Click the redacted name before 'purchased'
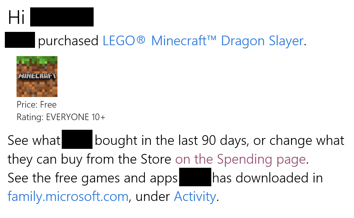The width and height of the screenshot is (354, 218). pyautogui.click(x=20, y=40)
